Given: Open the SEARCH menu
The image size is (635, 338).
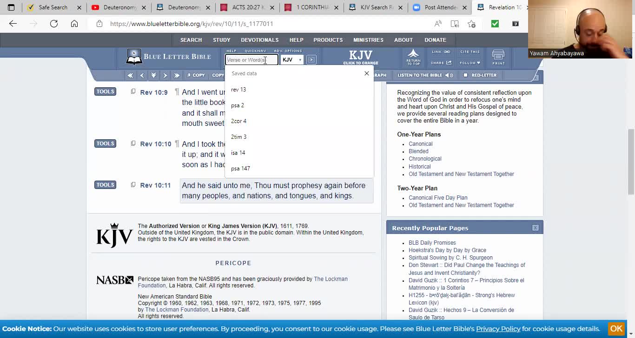Looking at the screenshot, I should point(191,40).
